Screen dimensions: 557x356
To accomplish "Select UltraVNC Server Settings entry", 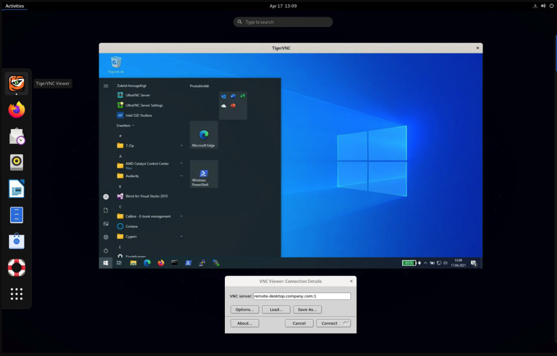I will tap(144, 105).
